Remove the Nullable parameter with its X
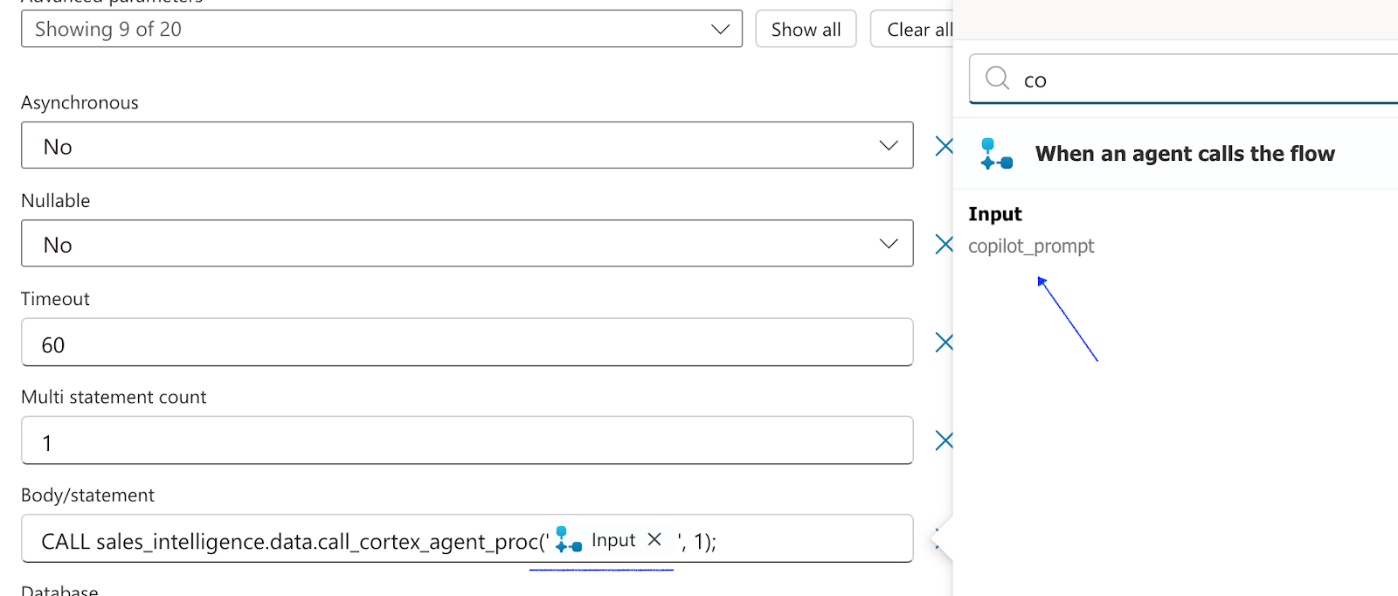The width and height of the screenshot is (1398, 596). (x=944, y=244)
